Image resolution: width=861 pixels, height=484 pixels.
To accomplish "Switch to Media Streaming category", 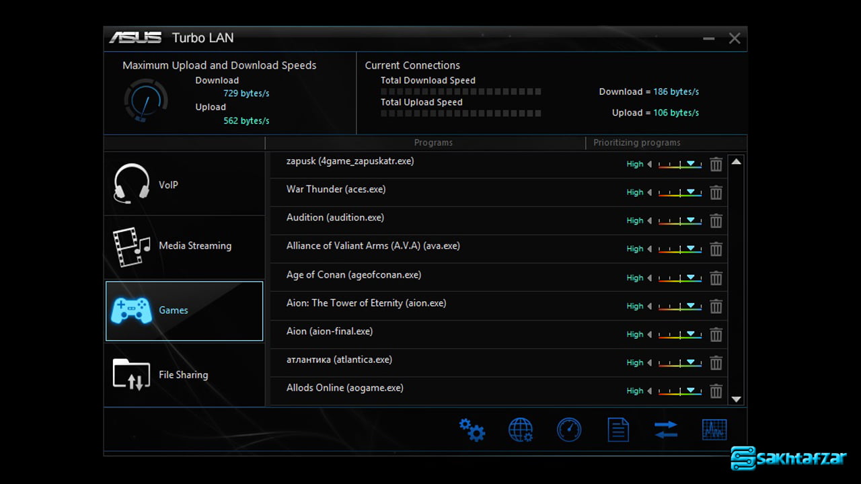I will coord(184,246).
